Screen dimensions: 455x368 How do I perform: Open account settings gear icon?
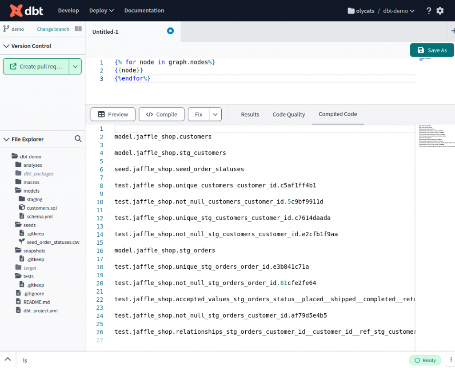tap(440, 11)
